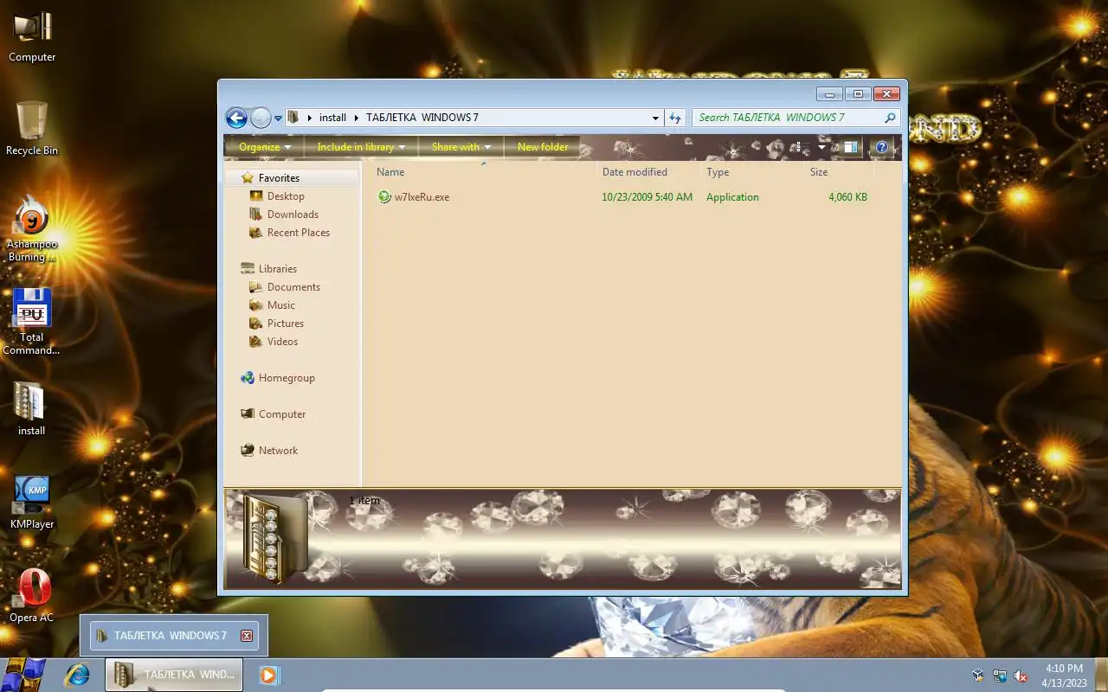Image resolution: width=1108 pixels, height=692 pixels.
Task: Click the magnifying glass search icon
Action: 890,118
